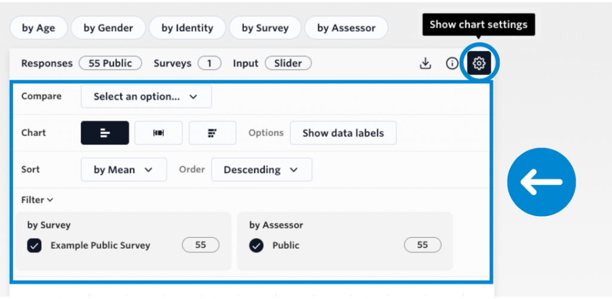Uncheck the Example Public Survey checkbox

click(34, 246)
